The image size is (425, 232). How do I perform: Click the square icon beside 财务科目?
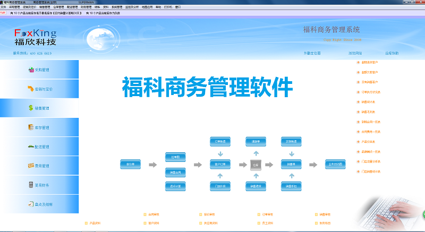pos(316,224)
